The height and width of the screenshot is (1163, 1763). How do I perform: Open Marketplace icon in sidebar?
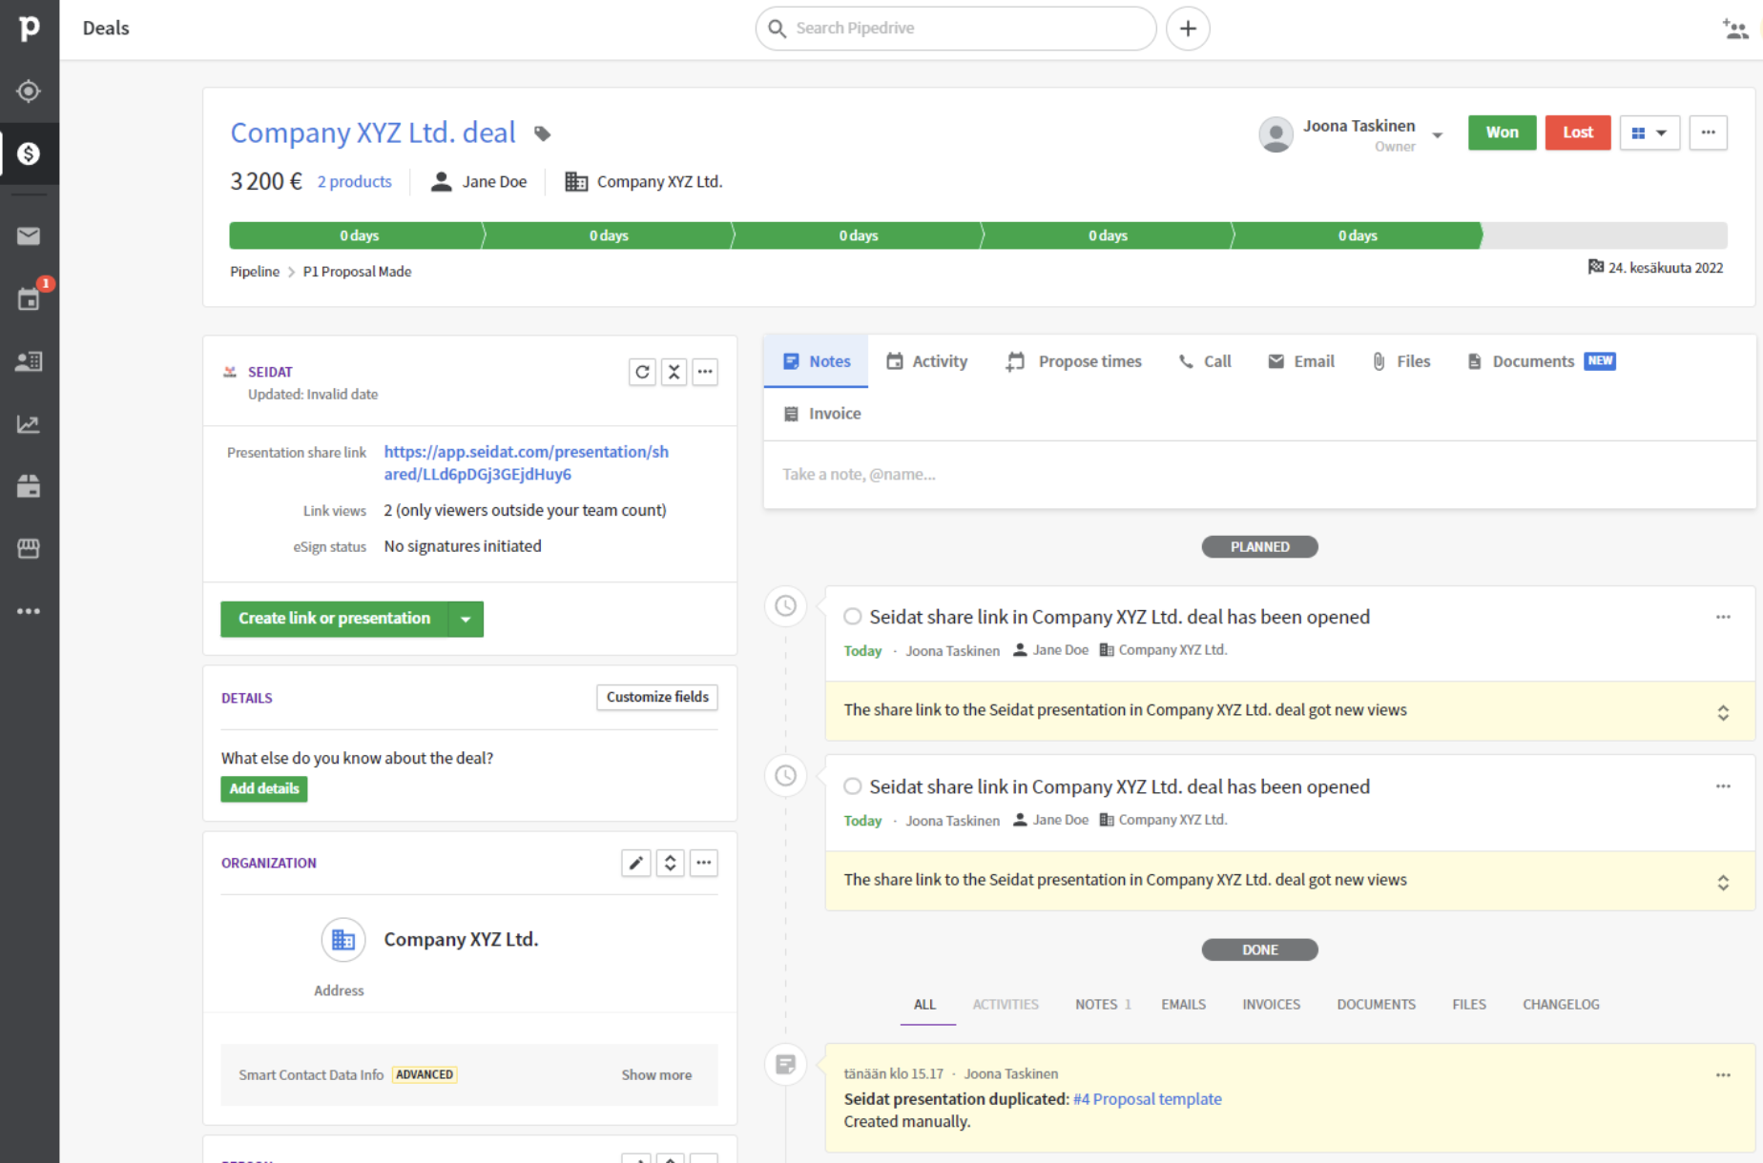point(29,548)
